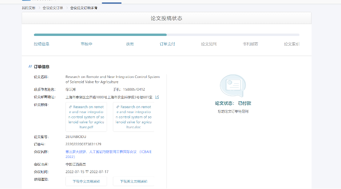Open the ICBAIE 2022 conference link

[x=108, y=154]
